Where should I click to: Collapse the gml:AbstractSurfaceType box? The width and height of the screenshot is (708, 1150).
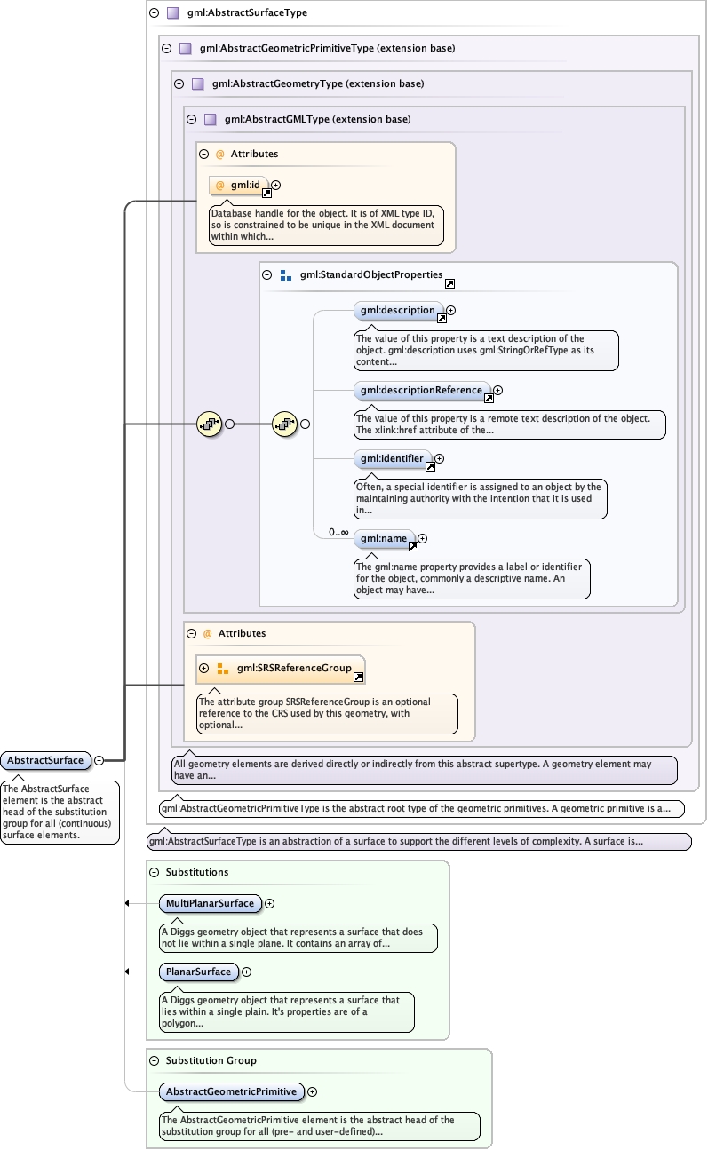tap(154, 13)
